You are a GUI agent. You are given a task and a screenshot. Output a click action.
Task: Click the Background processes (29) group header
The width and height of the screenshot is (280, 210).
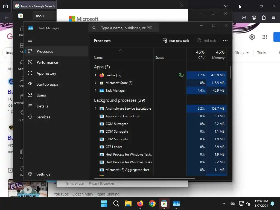pos(119,100)
